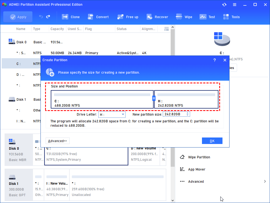Open the hamburger menu in title bar

click(235, 5)
